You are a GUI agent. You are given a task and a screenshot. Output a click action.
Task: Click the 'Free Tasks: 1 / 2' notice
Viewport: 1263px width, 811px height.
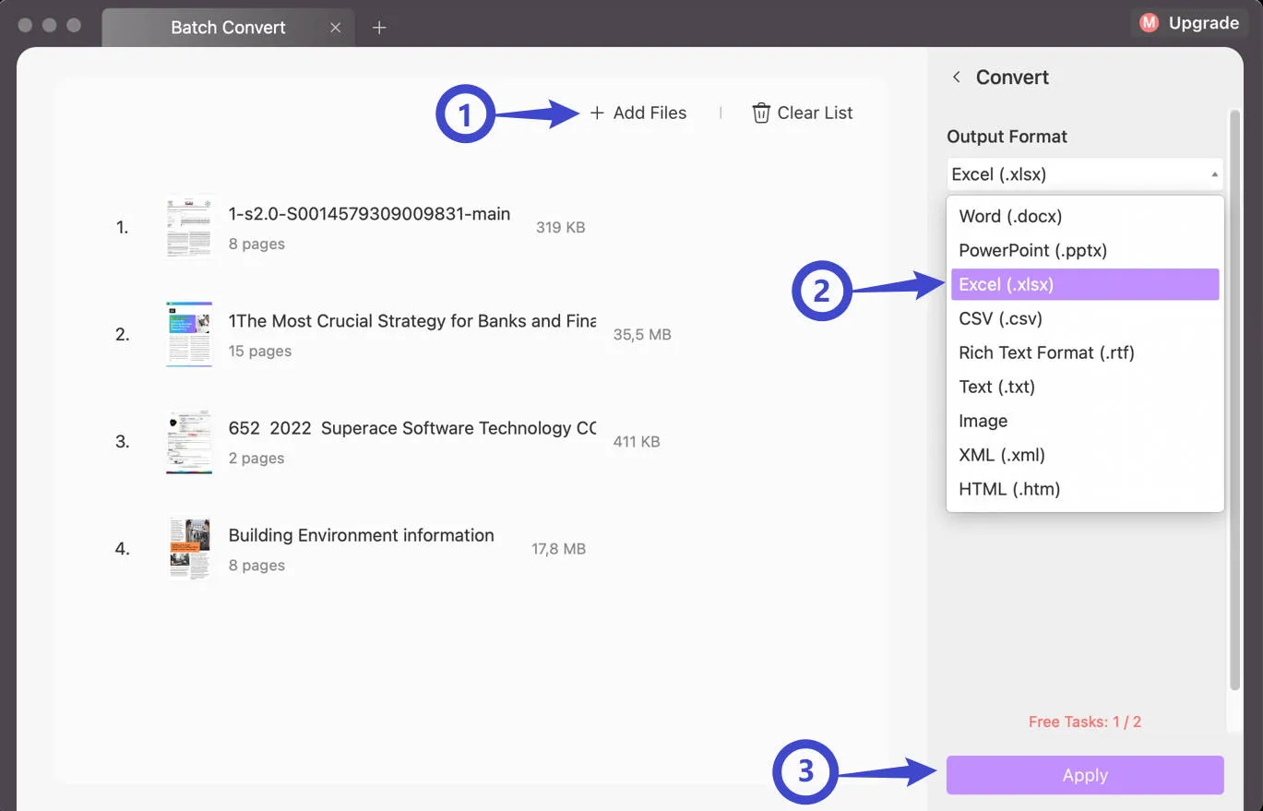coord(1085,722)
